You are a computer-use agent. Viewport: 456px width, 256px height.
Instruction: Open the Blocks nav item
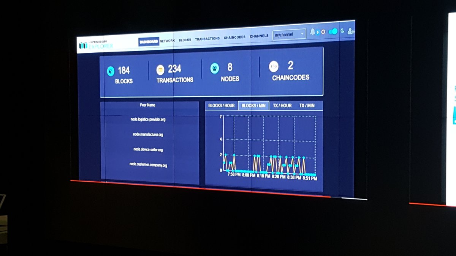(x=185, y=40)
